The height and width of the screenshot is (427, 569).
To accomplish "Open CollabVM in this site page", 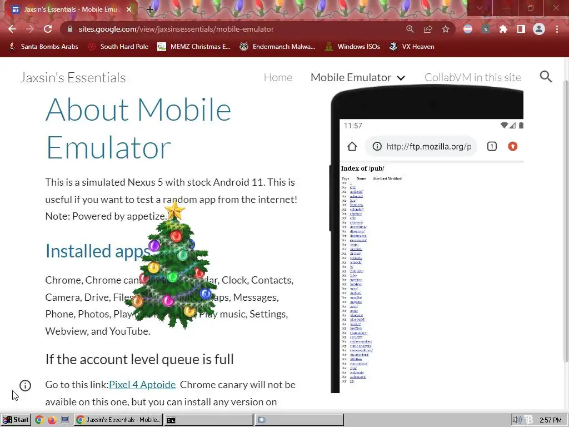I will click(x=473, y=77).
